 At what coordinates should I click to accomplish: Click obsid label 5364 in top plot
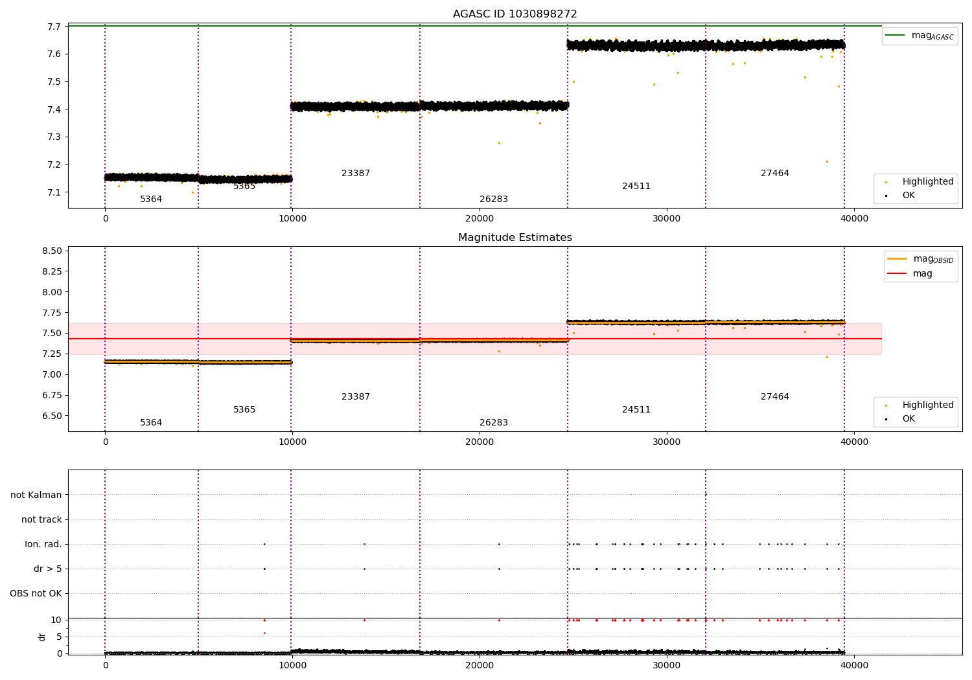pos(151,199)
